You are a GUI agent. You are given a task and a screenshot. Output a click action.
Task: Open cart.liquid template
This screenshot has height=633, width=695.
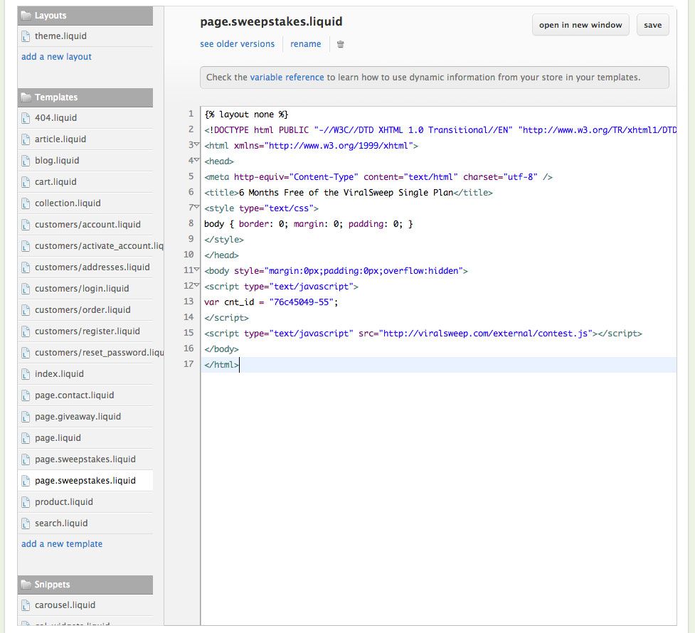click(55, 182)
